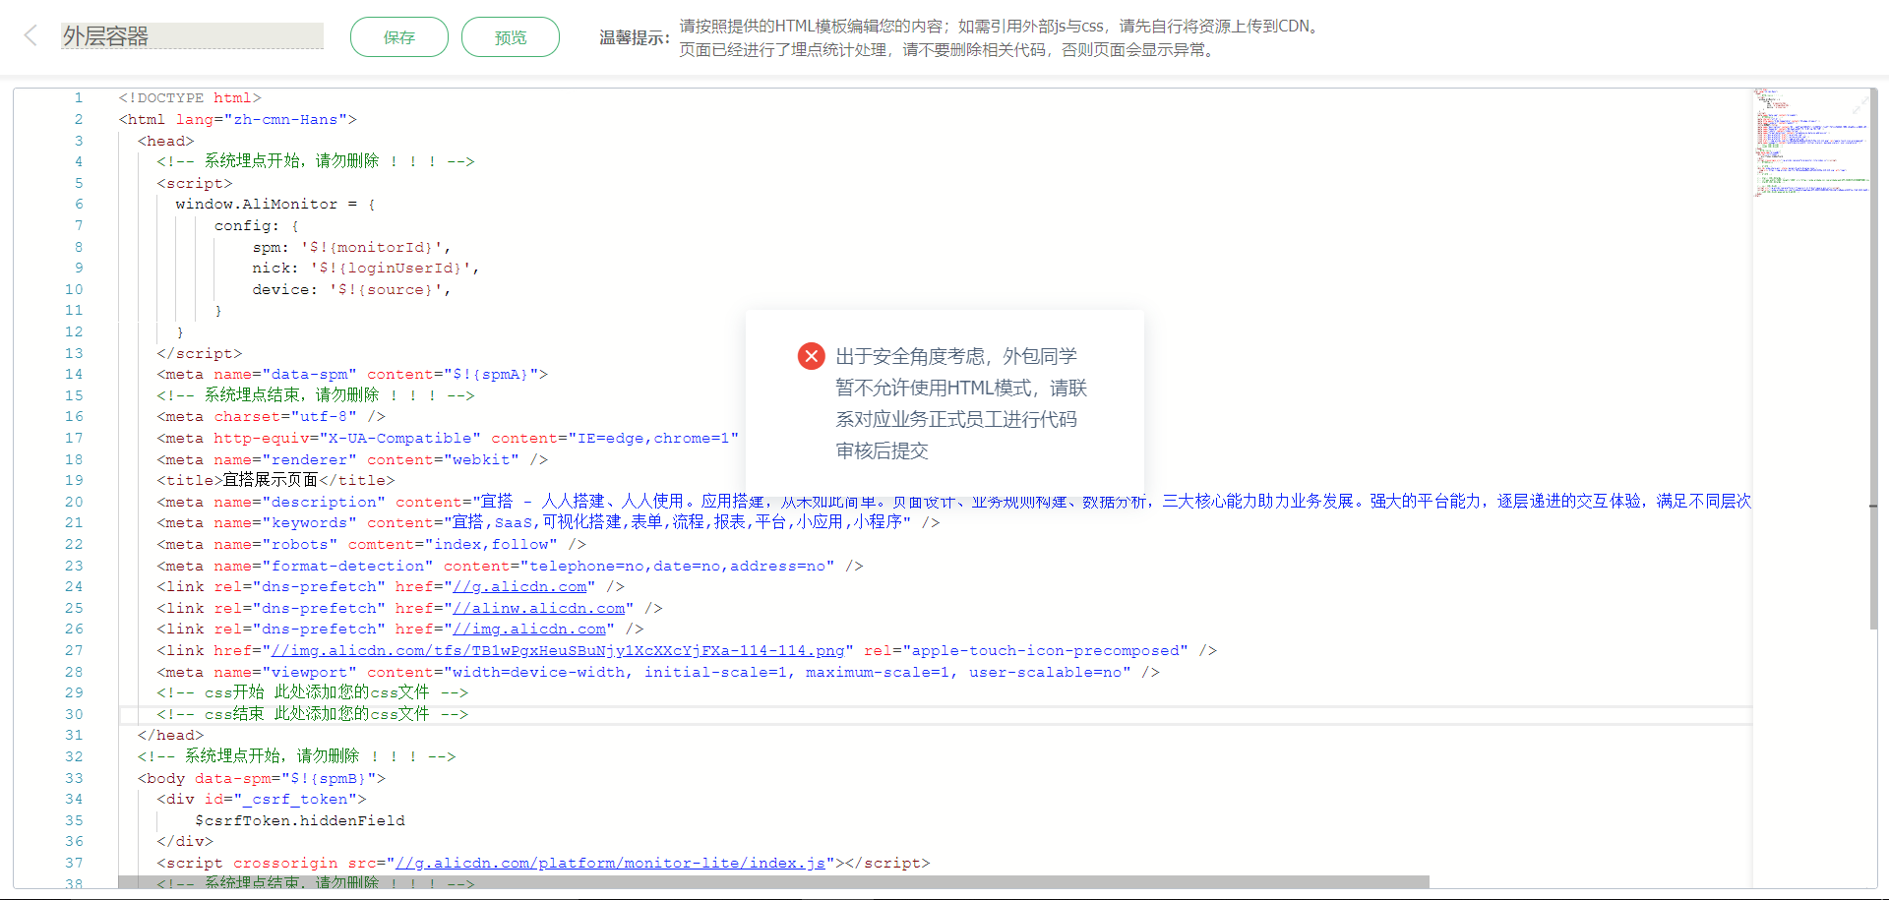Click the css结束 comment line
Screen dimensions: 1889x900
(313, 715)
